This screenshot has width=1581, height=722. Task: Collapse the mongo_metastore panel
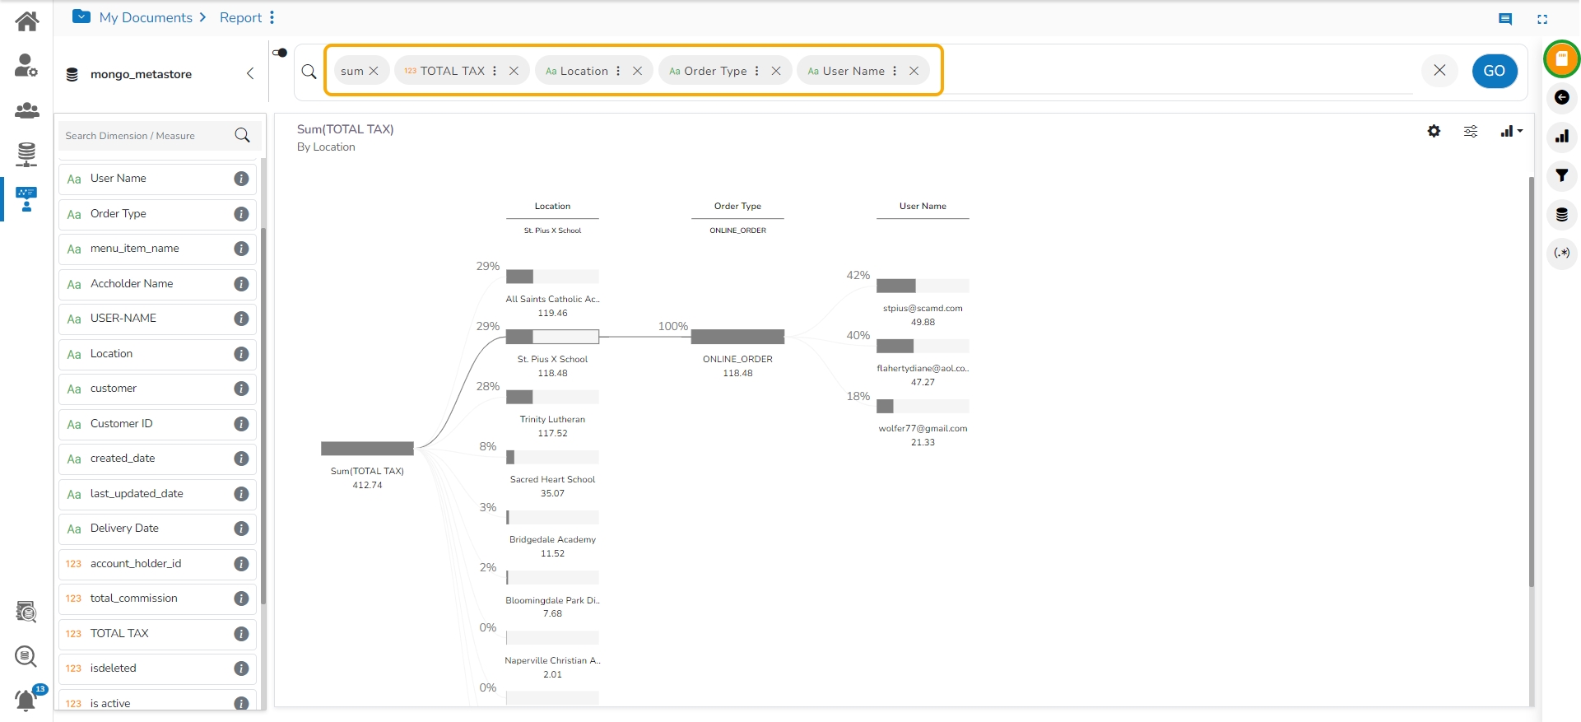[250, 74]
